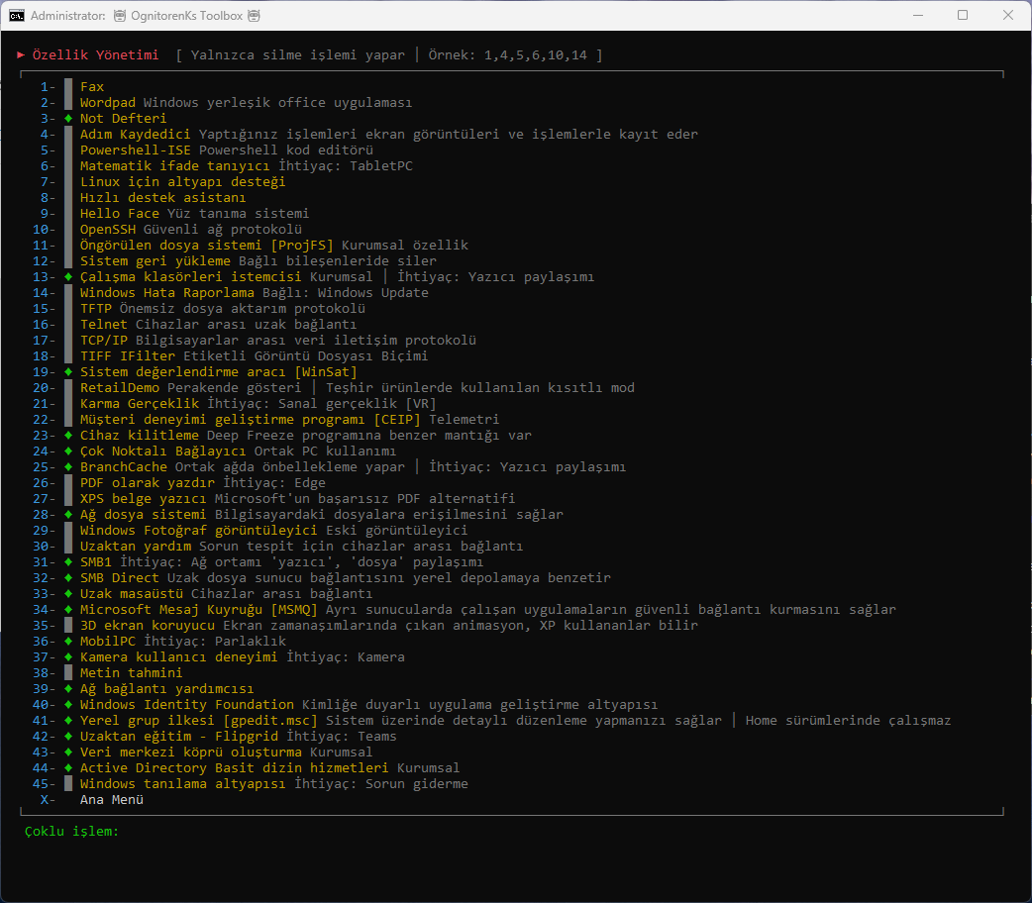The height and width of the screenshot is (903, 1032).
Task: Click the green diamond beside SMB1
Action: coord(68,562)
